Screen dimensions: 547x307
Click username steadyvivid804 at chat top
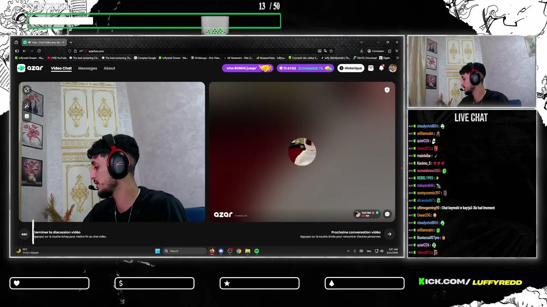[x=427, y=126]
